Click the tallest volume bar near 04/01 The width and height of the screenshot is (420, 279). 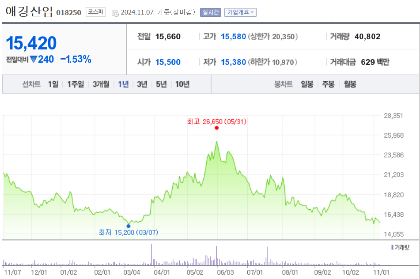(x=151, y=254)
